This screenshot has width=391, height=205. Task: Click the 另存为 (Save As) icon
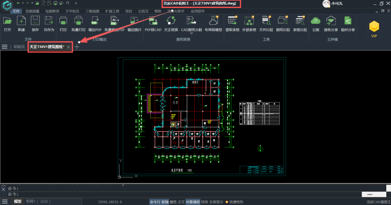pyautogui.click(x=49, y=21)
